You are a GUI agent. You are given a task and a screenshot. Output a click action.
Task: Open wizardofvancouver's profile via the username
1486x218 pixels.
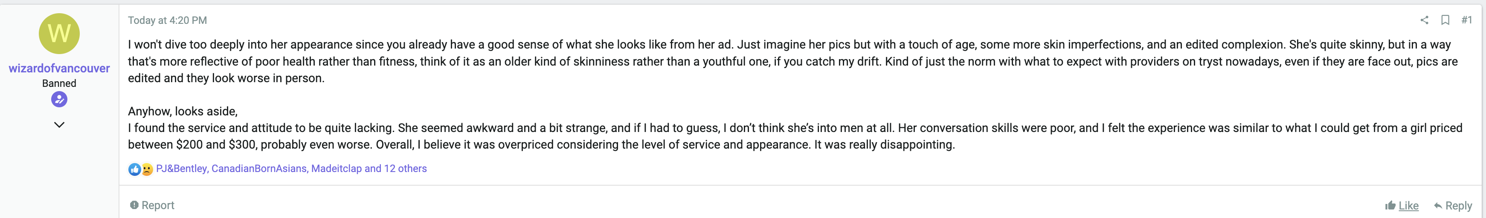[x=59, y=68]
